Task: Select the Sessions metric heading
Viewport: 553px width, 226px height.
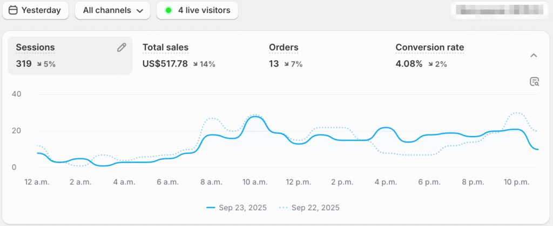Action: point(35,47)
